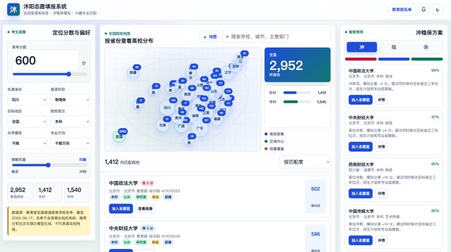Click the 99% match value for 中国政法大学
451x252 pixels.
point(435,70)
